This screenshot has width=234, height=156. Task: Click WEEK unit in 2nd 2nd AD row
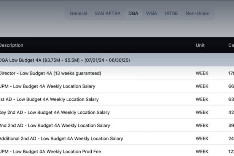[202, 126]
